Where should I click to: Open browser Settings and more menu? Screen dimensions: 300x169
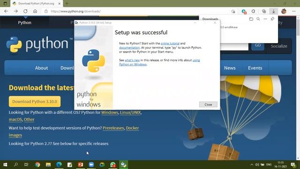(x=294, y=11)
